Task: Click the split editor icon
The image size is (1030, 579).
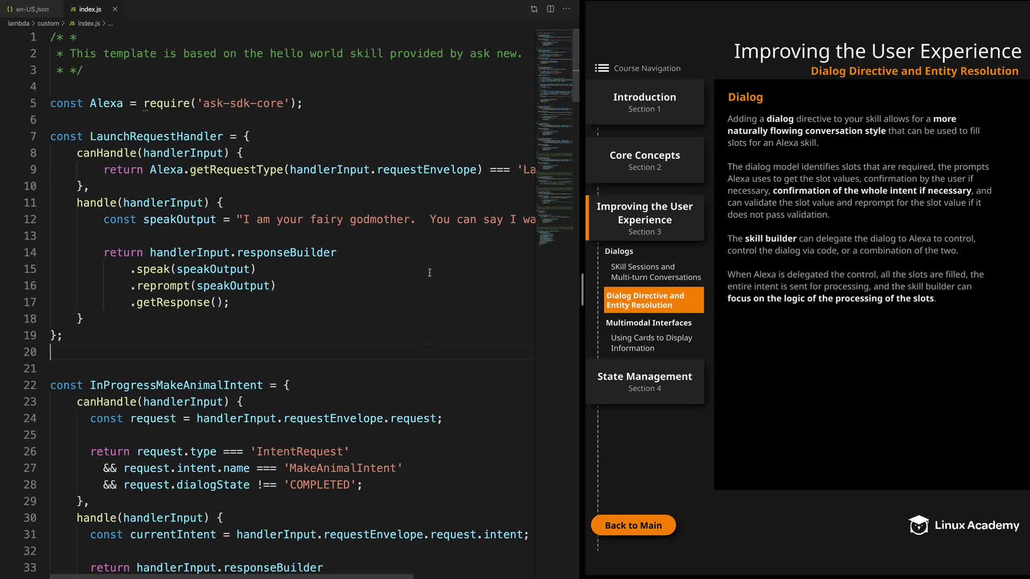Action: pos(550,9)
